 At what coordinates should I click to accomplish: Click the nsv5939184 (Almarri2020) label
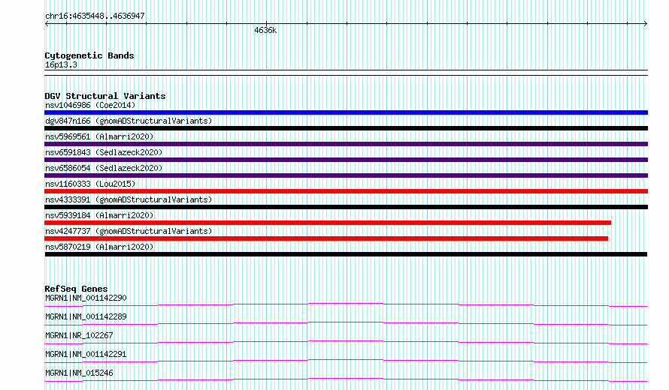(99, 215)
